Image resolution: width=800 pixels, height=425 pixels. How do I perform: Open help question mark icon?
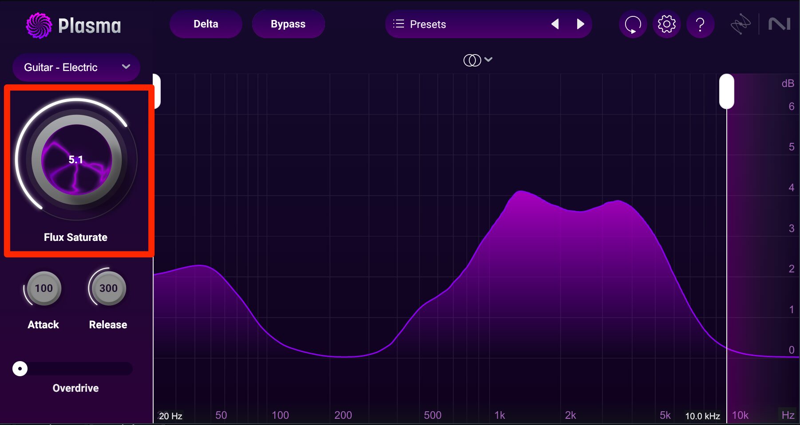[x=700, y=24]
